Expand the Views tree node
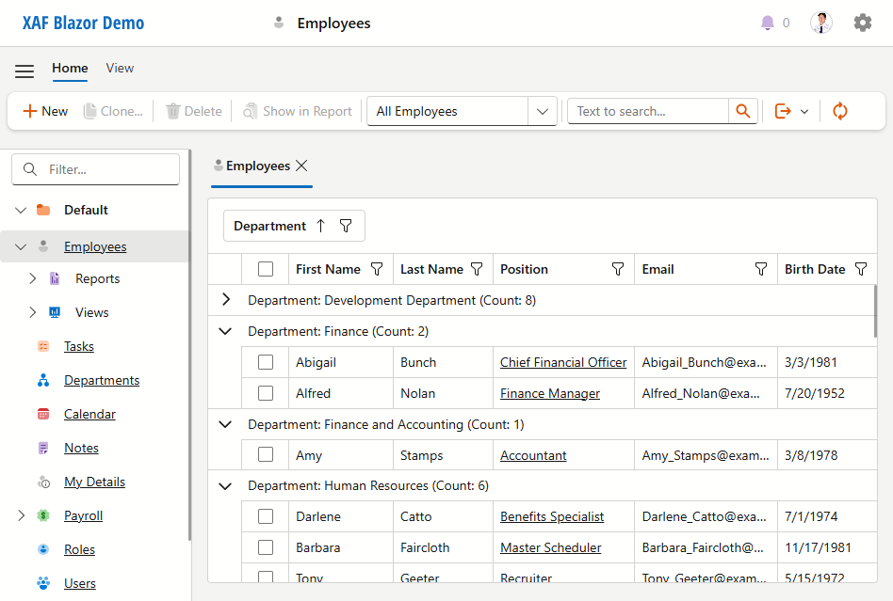The image size is (893, 601). click(32, 312)
